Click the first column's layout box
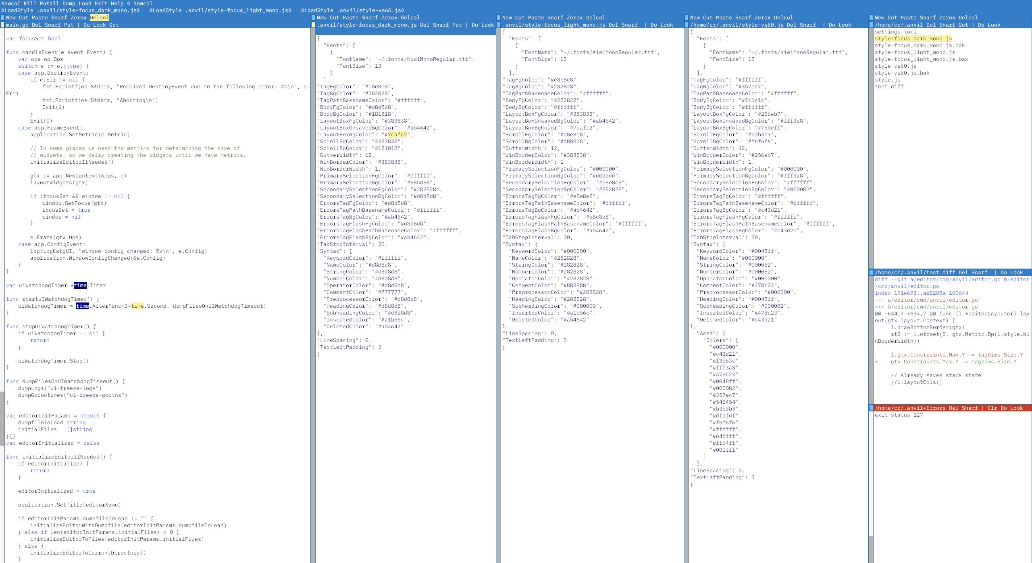Image resolution: width=1032 pixels, height=563 pixels. pyautogui.click(x=2, y=18)
